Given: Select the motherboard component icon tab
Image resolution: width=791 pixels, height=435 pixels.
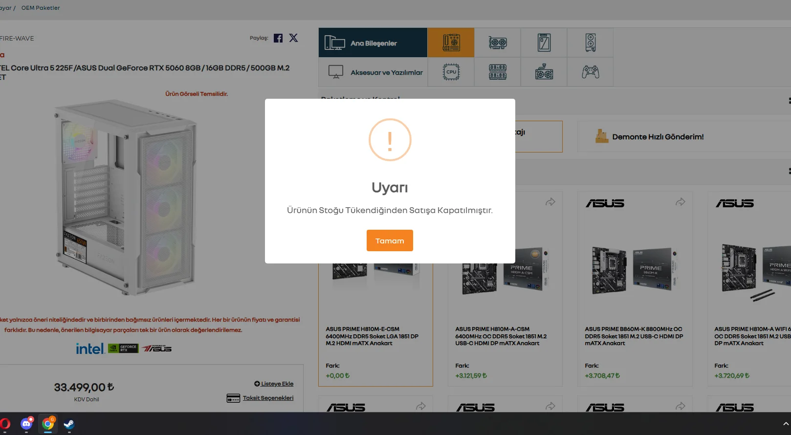Looking at the screenshot, I should 451,43.
